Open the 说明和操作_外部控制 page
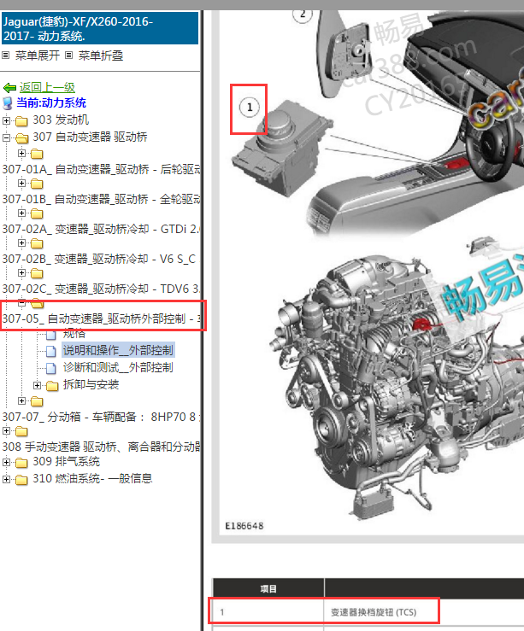The image size is (524, 631). click(x=118, y=350)
